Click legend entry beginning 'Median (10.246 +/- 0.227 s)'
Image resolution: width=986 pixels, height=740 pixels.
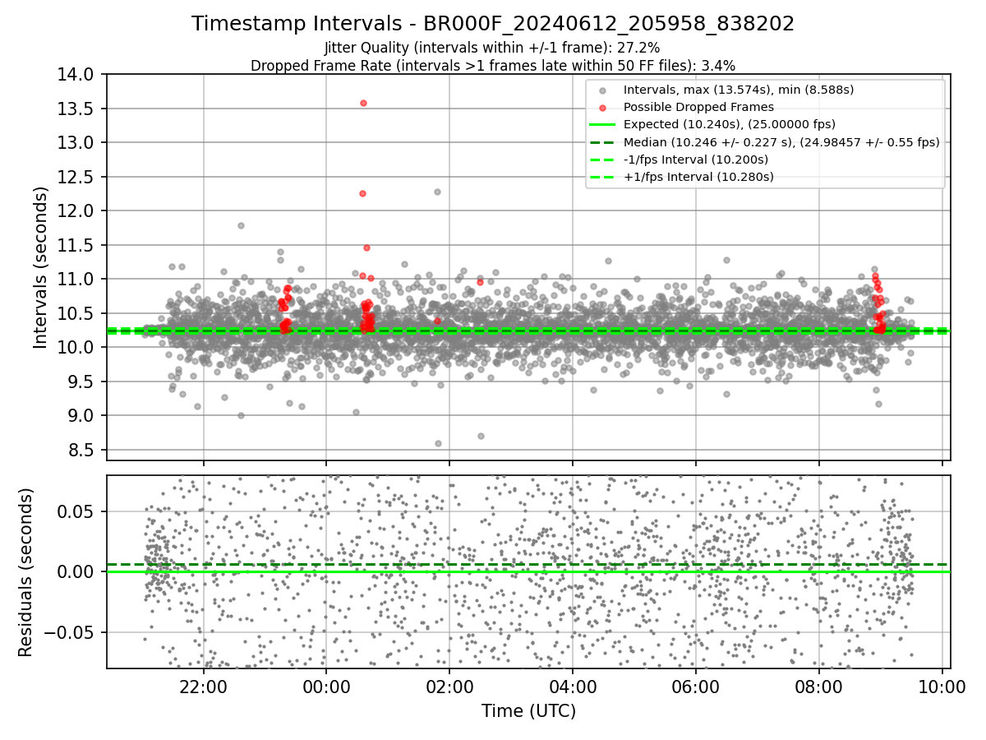(x=781, y=141)
